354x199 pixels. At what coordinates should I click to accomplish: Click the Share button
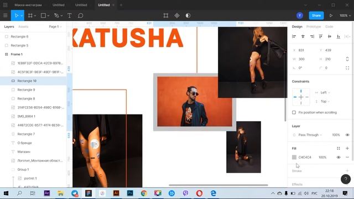[316, 15]
